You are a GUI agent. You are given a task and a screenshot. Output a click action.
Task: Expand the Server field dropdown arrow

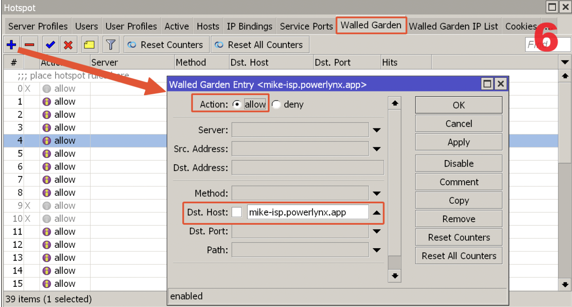pyautogui.click(x=377, y=130)
